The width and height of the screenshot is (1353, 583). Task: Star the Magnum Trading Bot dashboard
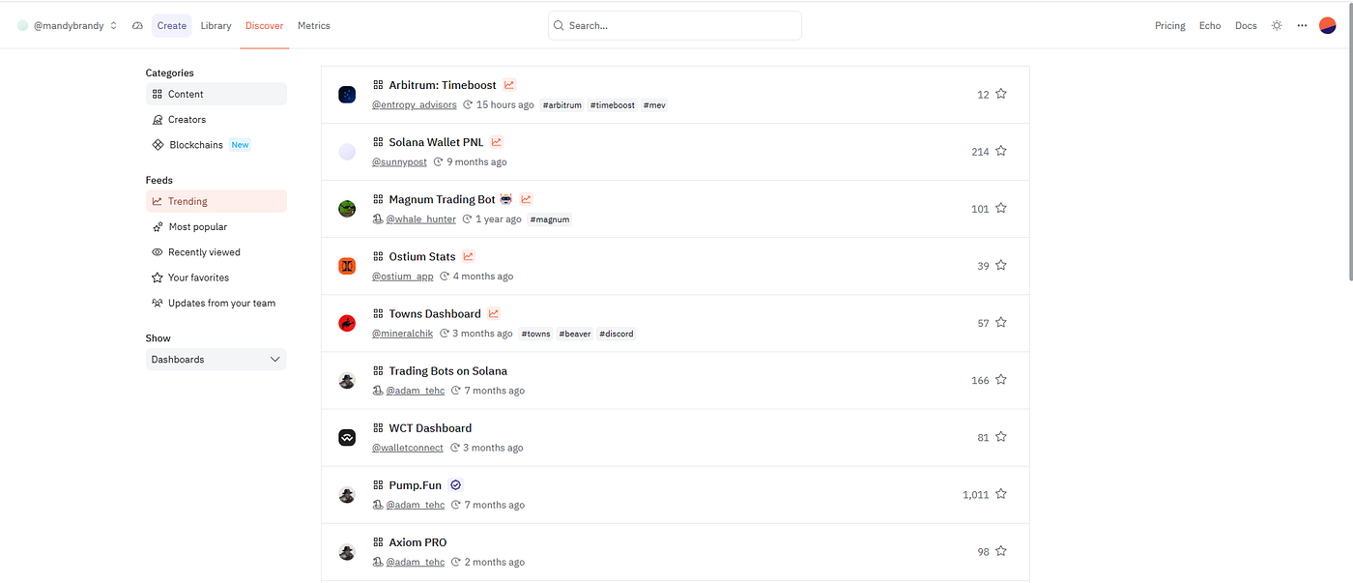tap(1000, 208)
